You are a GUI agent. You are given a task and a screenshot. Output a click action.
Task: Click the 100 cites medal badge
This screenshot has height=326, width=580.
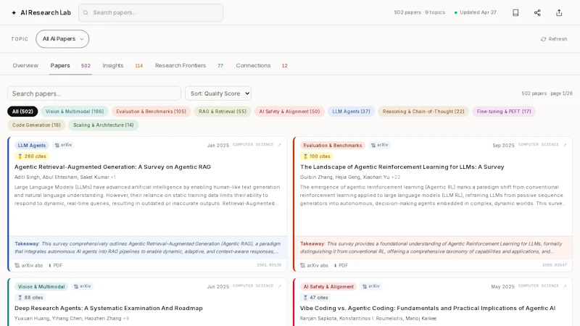pyautogui.click(x=317, y=156)
